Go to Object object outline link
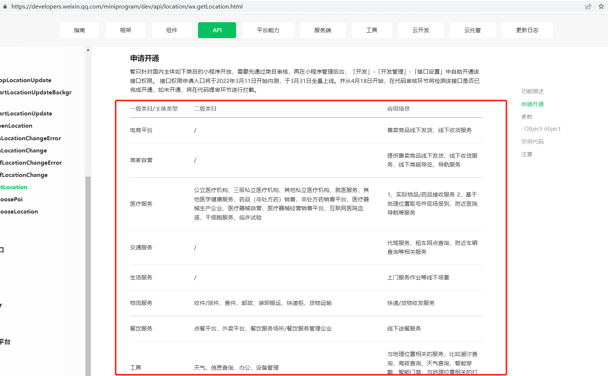The width and height of the screenshot is (608, 376). [542, 129]
